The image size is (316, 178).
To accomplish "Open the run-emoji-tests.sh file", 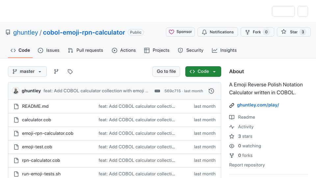I will coord(41,174).
